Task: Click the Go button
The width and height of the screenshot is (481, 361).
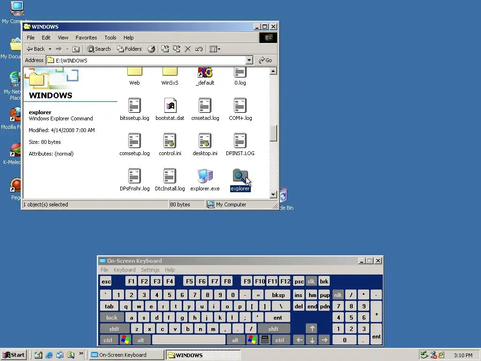Action: 265,60
